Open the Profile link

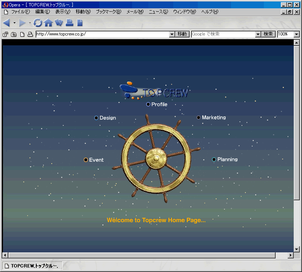[159, 104]
